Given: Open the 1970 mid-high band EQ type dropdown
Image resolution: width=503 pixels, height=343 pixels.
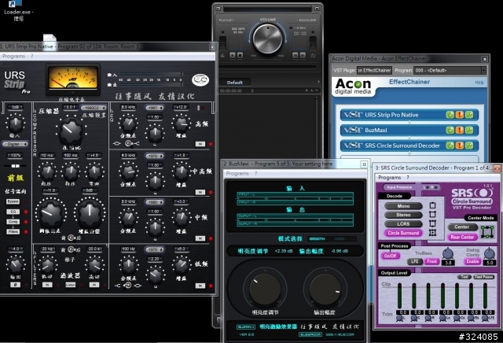Looking at the screenshot, I should pos(155,156).
